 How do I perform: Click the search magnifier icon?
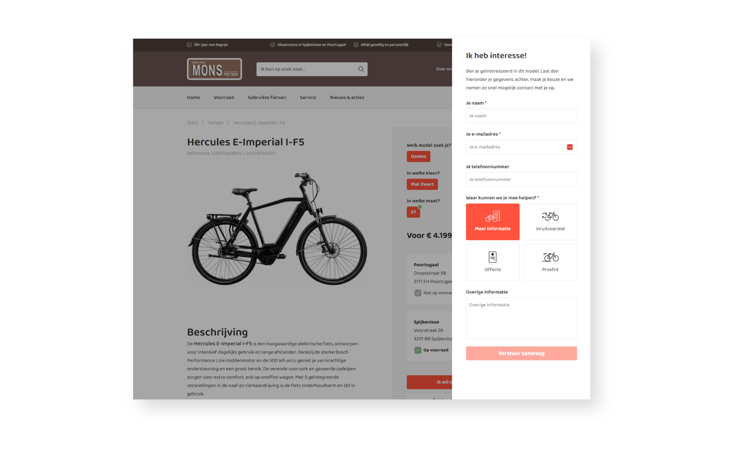click(x=361, y=69)
